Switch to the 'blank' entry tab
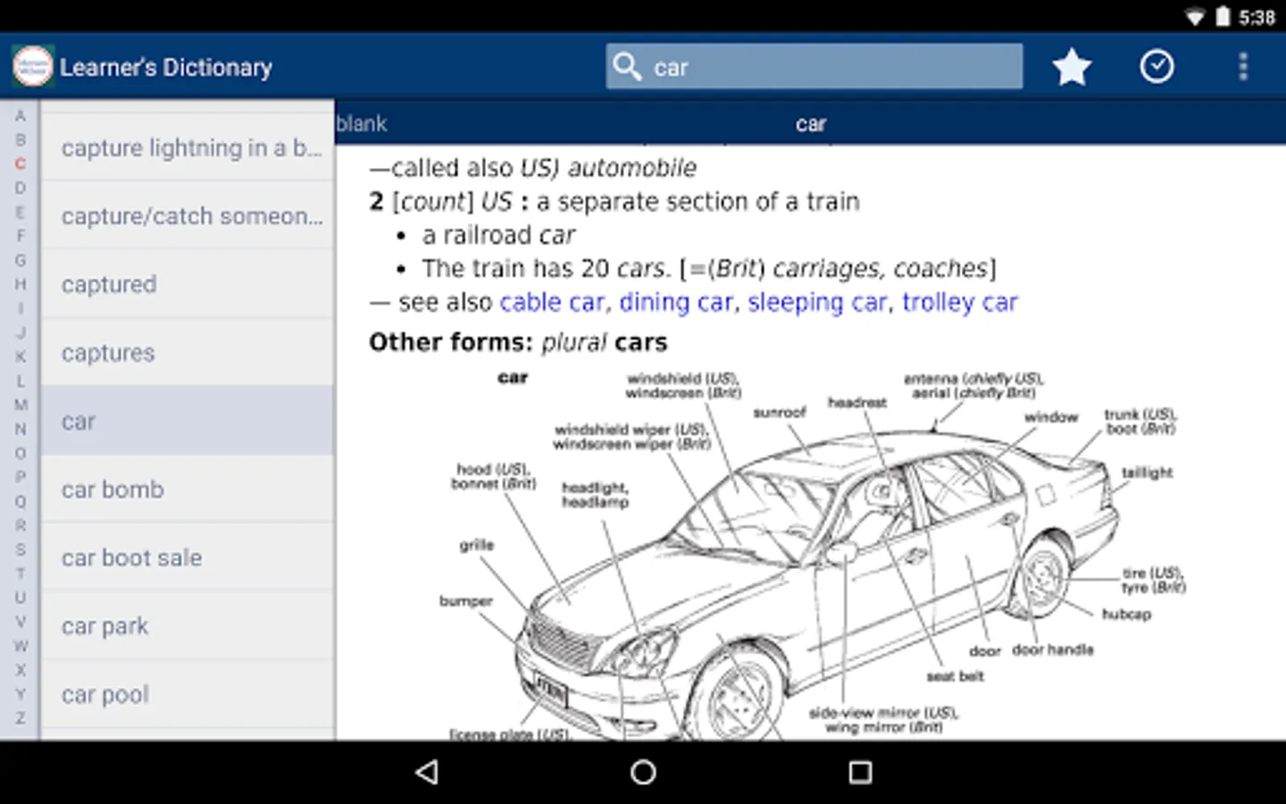 [x=362, y=123]
